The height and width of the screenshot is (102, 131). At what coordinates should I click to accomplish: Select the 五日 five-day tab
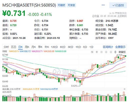(x=14, y=47)
